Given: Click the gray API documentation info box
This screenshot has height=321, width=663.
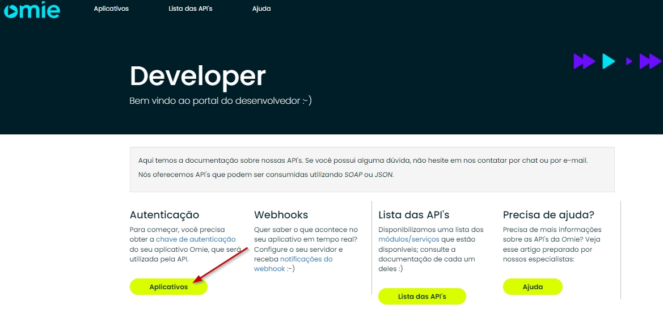Looking at the screenshot, I should (371, 169).
